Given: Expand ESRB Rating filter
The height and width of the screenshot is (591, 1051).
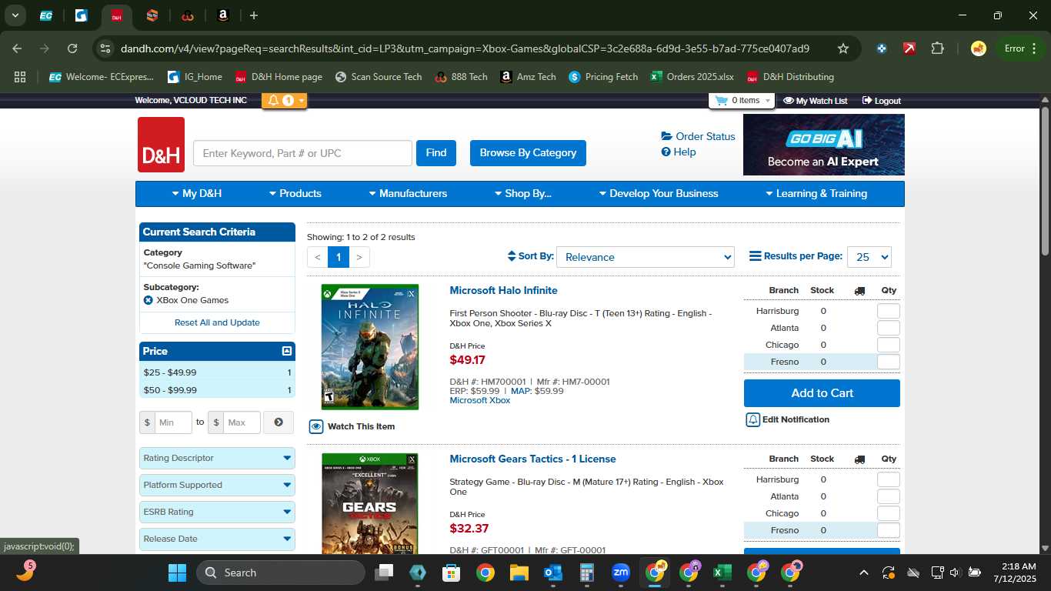Looking at the screenshot, I should (217, 512).
